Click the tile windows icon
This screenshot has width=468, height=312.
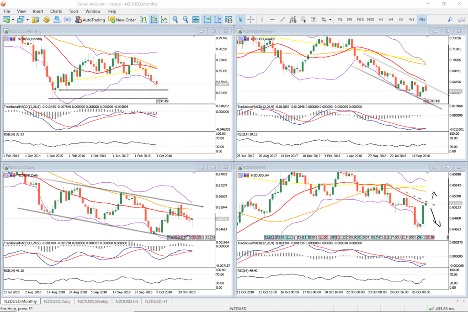[x=196, y=20]
